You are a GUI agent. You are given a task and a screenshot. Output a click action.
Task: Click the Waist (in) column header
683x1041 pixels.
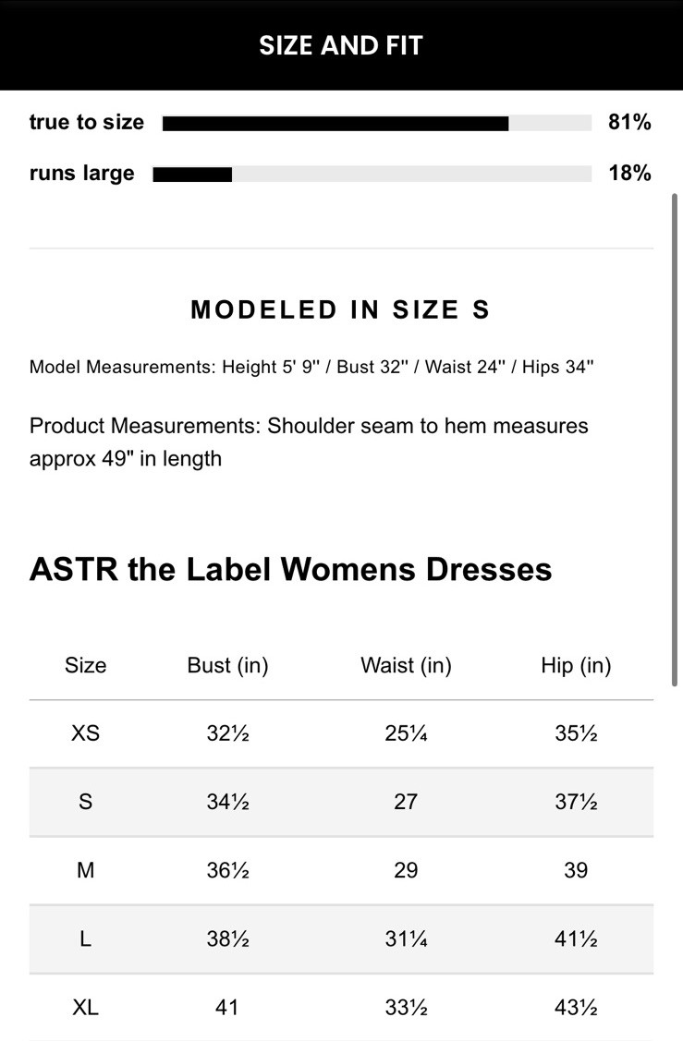[406, 665]
